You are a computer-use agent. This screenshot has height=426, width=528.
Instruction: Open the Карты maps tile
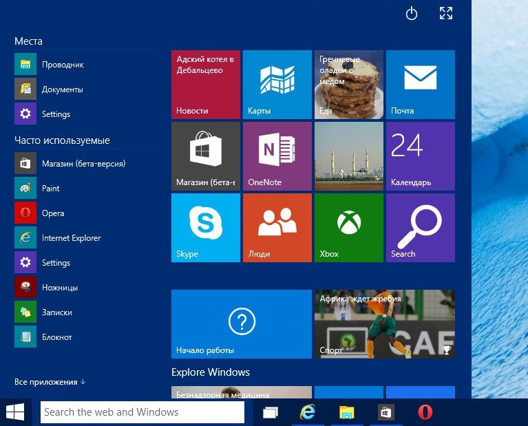coord(277,85)
